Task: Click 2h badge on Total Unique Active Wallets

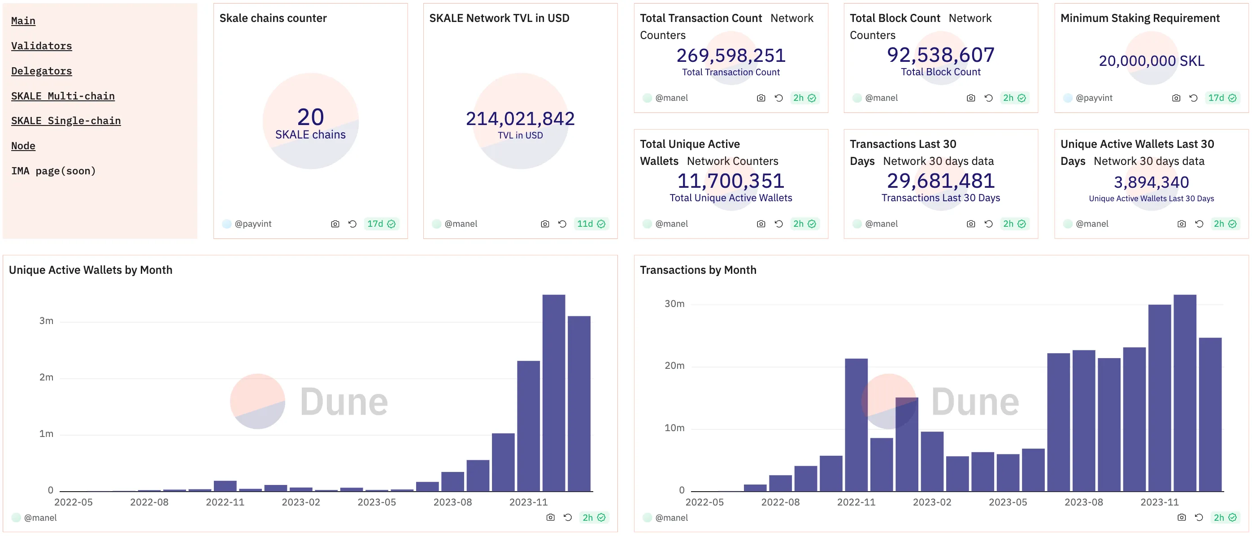Action: (x=805, y=224)
